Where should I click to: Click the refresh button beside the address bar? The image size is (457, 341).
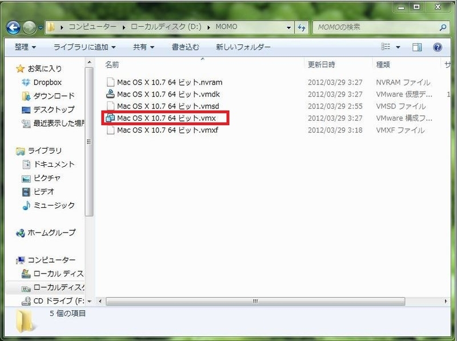(302, 27)
